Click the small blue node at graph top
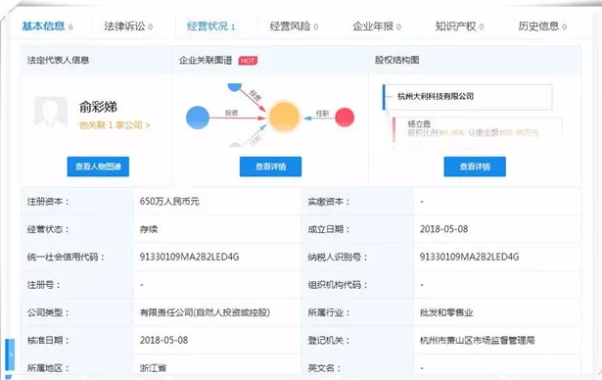This screenshot has height=380, width=602. [235, 87]
